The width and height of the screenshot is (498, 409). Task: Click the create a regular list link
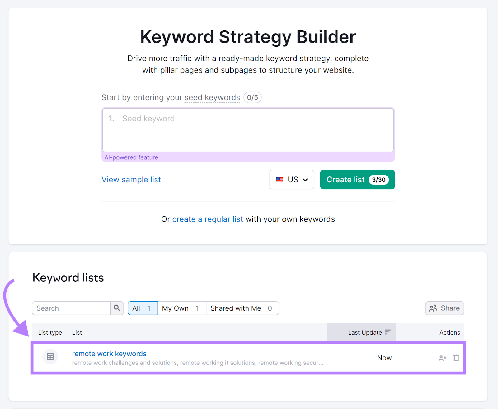[208, 219]
